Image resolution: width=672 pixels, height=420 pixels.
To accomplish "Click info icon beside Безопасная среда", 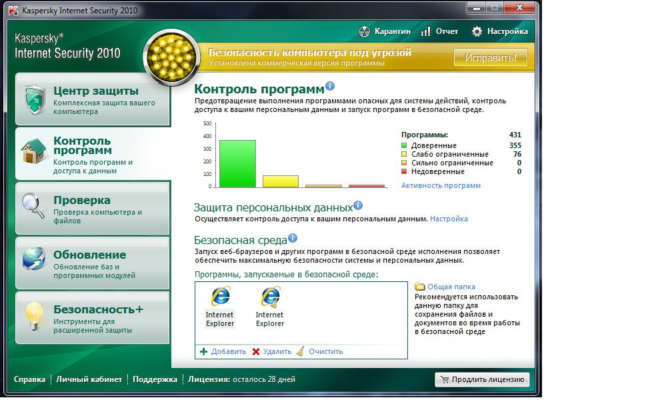I will [x=293, y=238].
